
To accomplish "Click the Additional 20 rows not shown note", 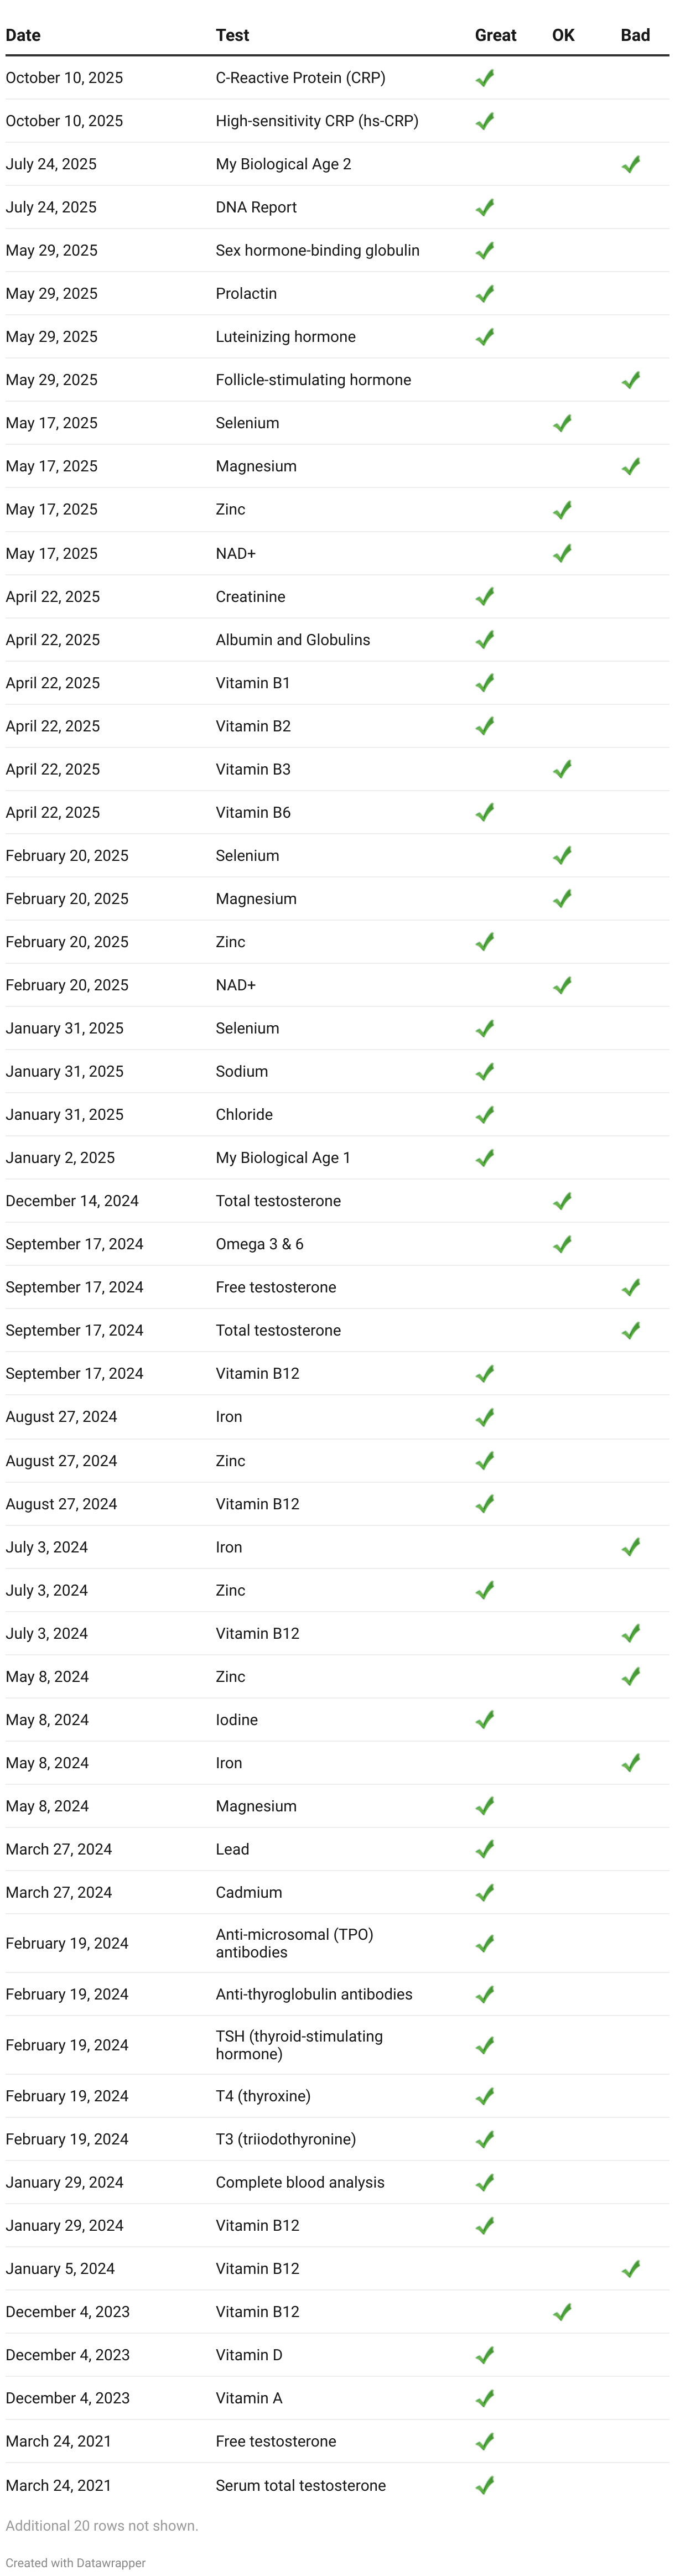I will pos(102,2526).
